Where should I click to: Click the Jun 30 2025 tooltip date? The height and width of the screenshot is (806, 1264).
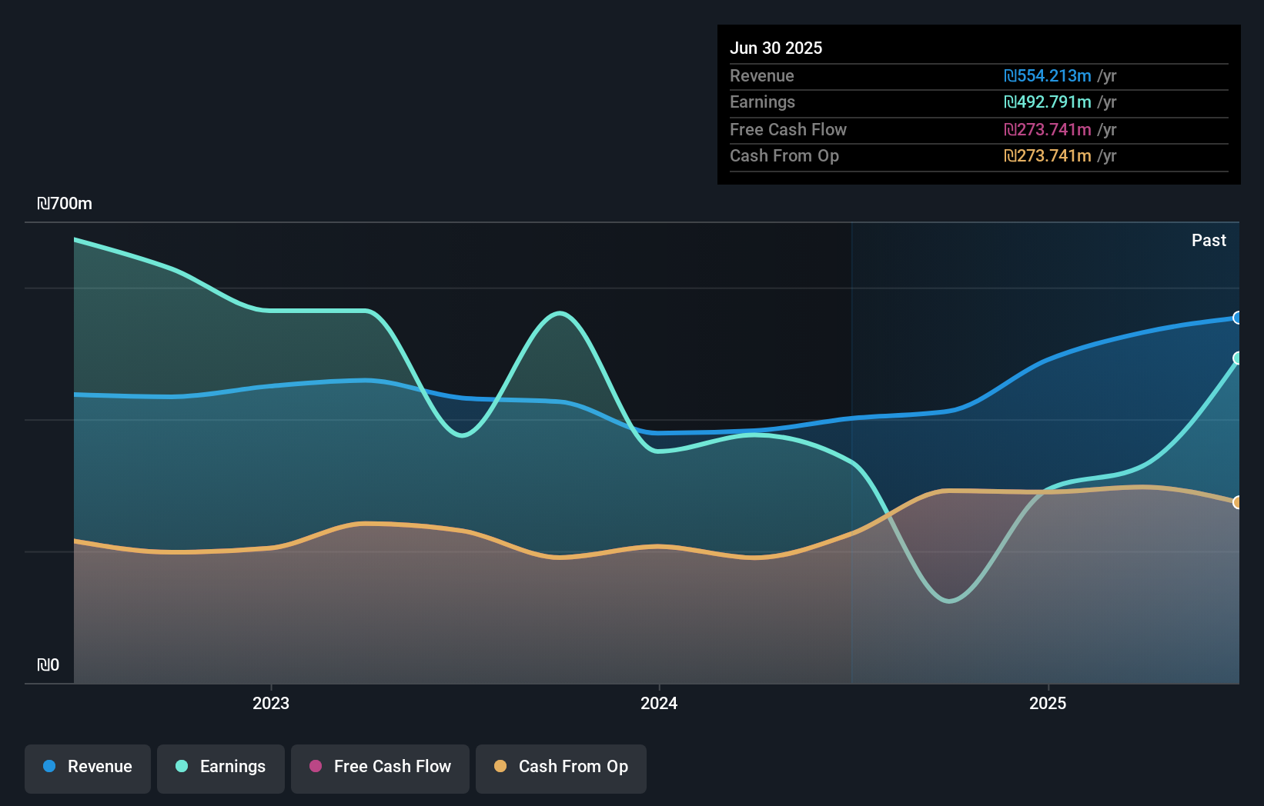pos(776,48)
